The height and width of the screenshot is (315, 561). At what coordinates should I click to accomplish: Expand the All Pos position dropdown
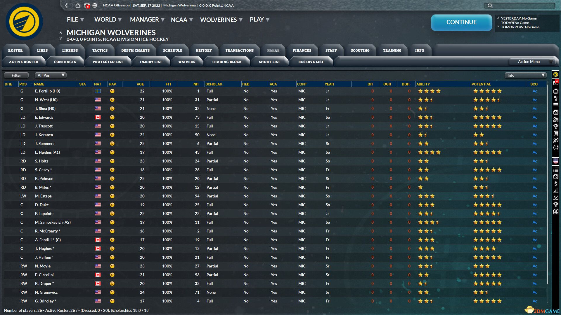point(51,75)
